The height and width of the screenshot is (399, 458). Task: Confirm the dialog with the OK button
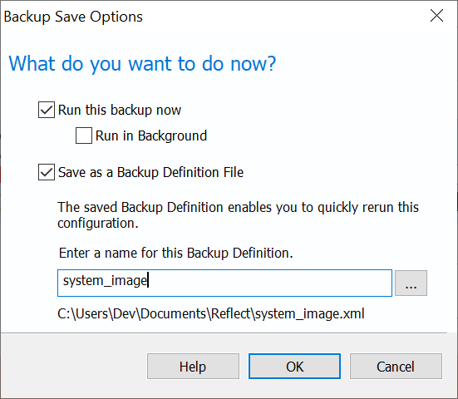click(x=294, y=367)
